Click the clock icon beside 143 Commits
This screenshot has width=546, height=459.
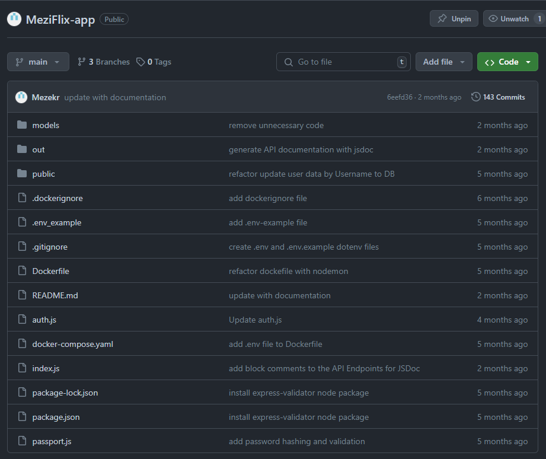point(475,97)
